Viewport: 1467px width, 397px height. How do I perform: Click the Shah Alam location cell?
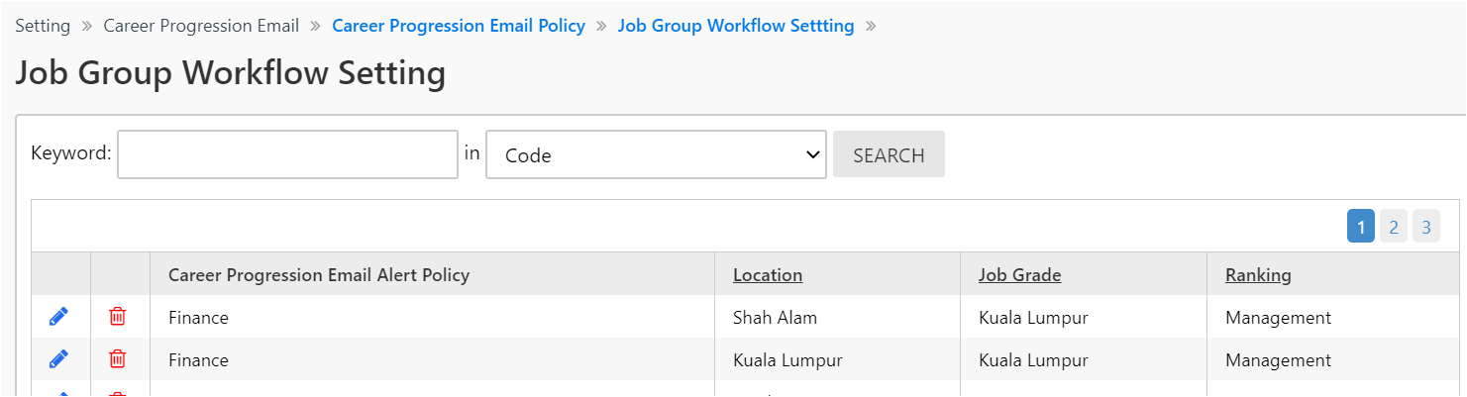point(775,318)
